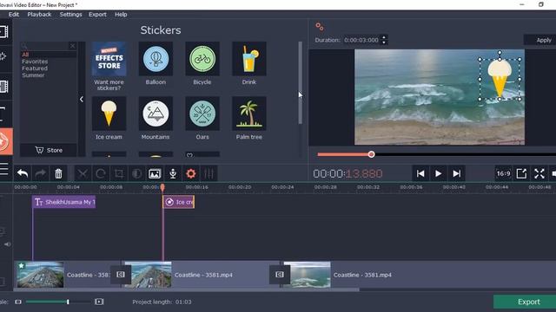Open the Help menu
This screenshot has height=312, width=556.
121,15
